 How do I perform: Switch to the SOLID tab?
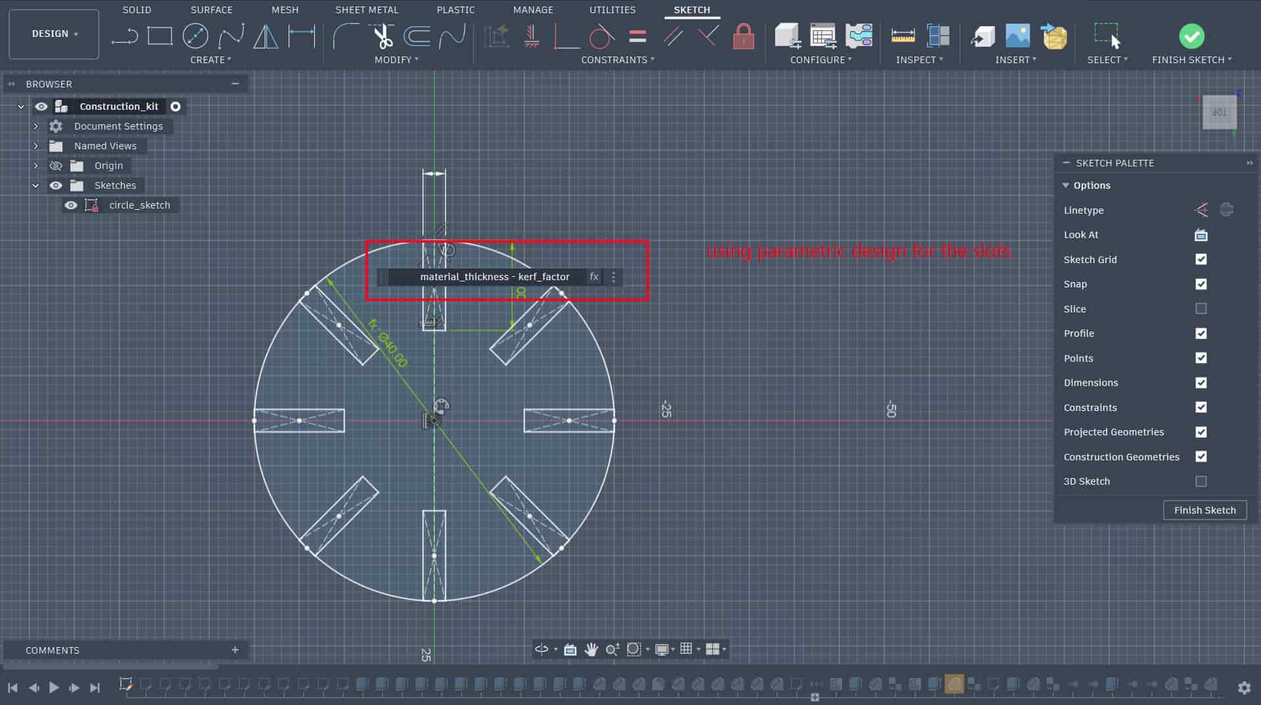point(137,10)
